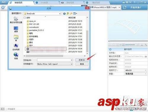Open 网络 (Network) in the dialog sidebar
This screenshot has width=148, height=112.
click(16, 56)
